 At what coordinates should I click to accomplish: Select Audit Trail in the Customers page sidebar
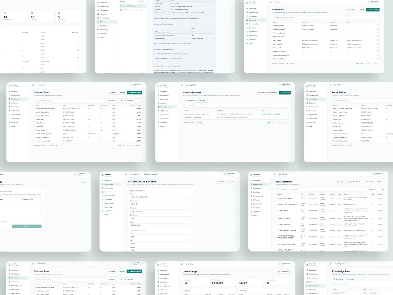coord(252,40)
